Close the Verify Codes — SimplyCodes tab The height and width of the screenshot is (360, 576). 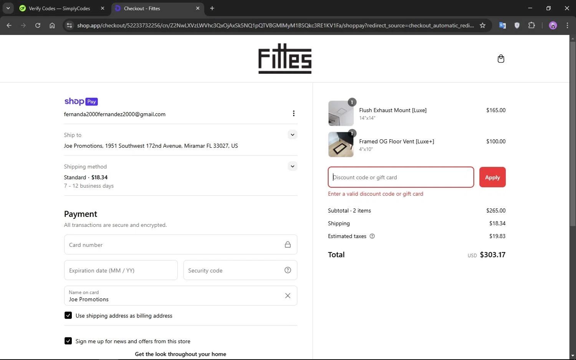(103, 8)
